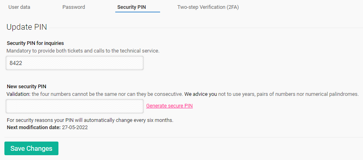Click the date 27-05-2022
363x160 pixels.
click(x=75, y=127)
